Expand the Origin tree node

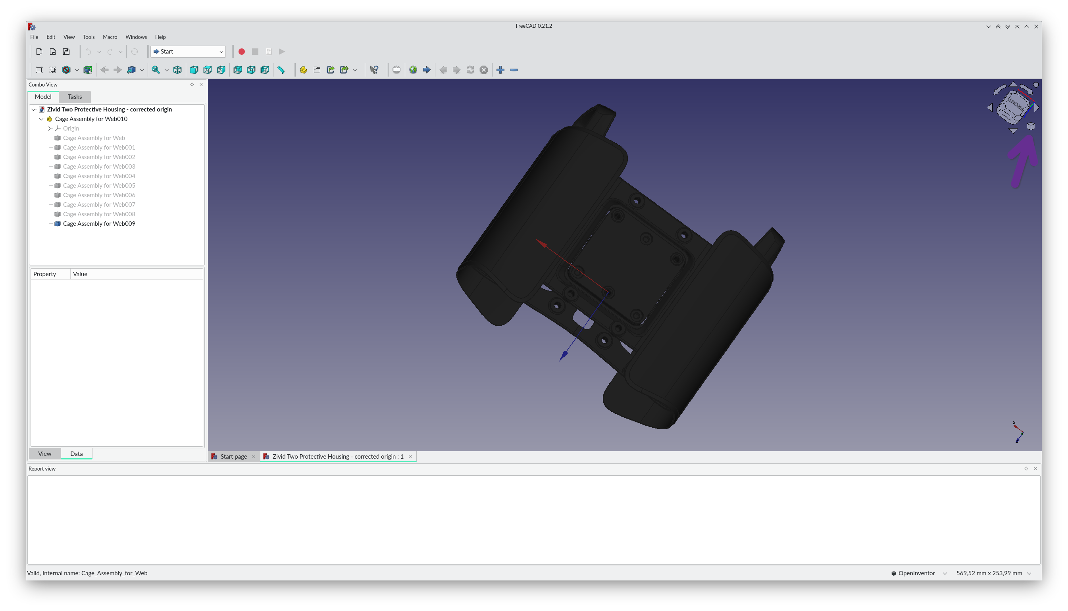(x=50, y=129)
